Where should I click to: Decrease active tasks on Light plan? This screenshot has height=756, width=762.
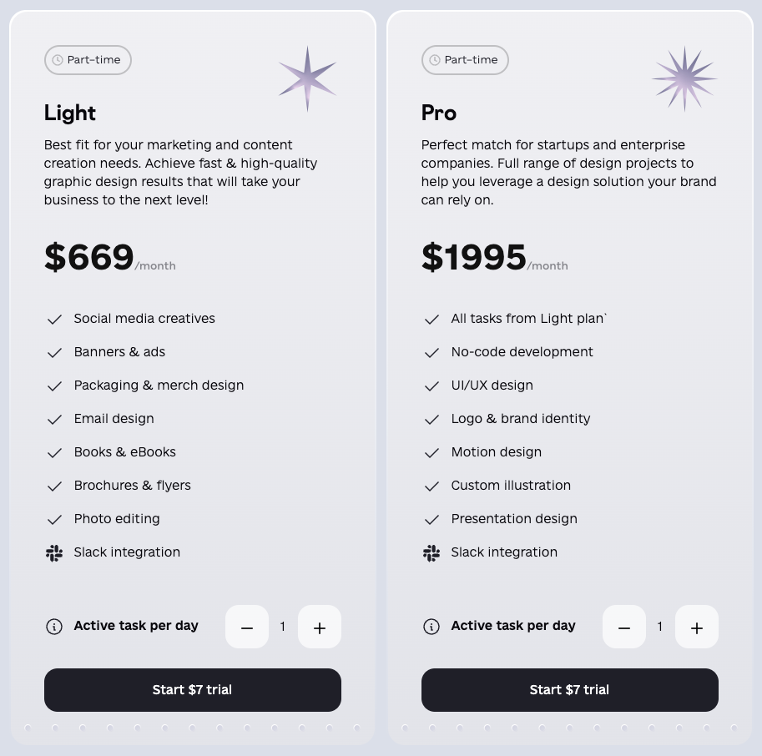247,627
